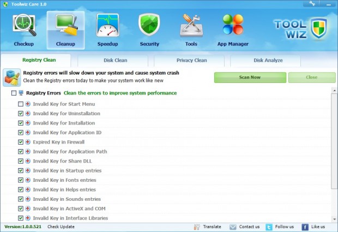Uncheck Invalid Key for Application ID
338x232 pixels.
[21, 133]
